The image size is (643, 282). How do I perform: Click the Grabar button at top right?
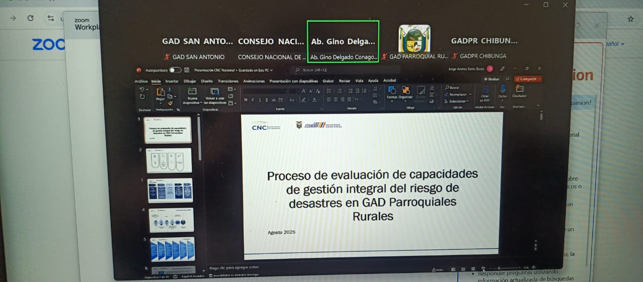point(491,79)
